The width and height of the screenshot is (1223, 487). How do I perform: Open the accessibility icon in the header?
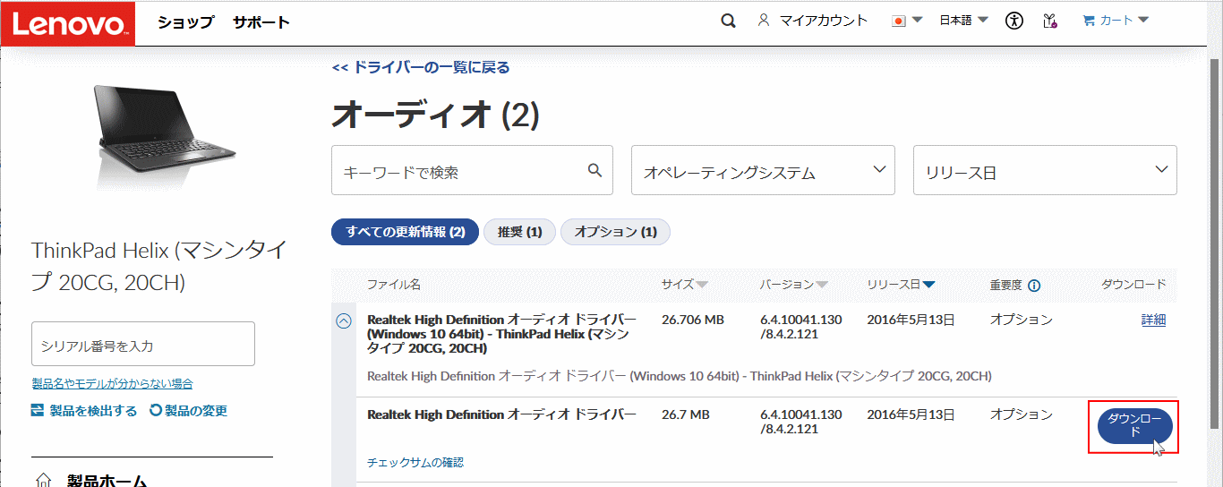pyautogui.click(x=1013, y=21)
